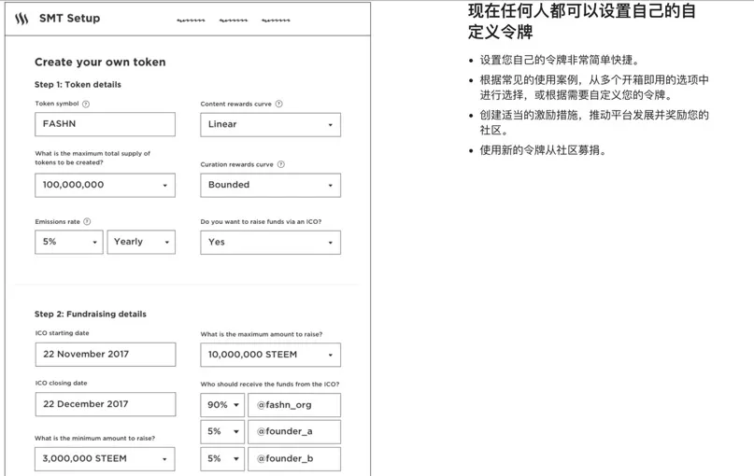The width and height of the screenshot is (754, 476).
Task: Open Token symbol help icon
Action: 86,104
